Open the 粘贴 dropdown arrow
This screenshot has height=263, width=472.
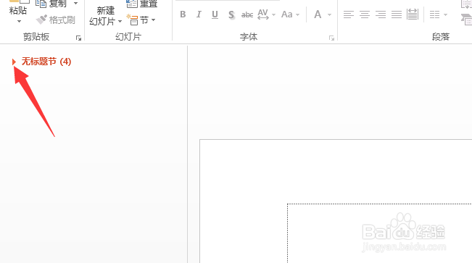click(19, 21)
